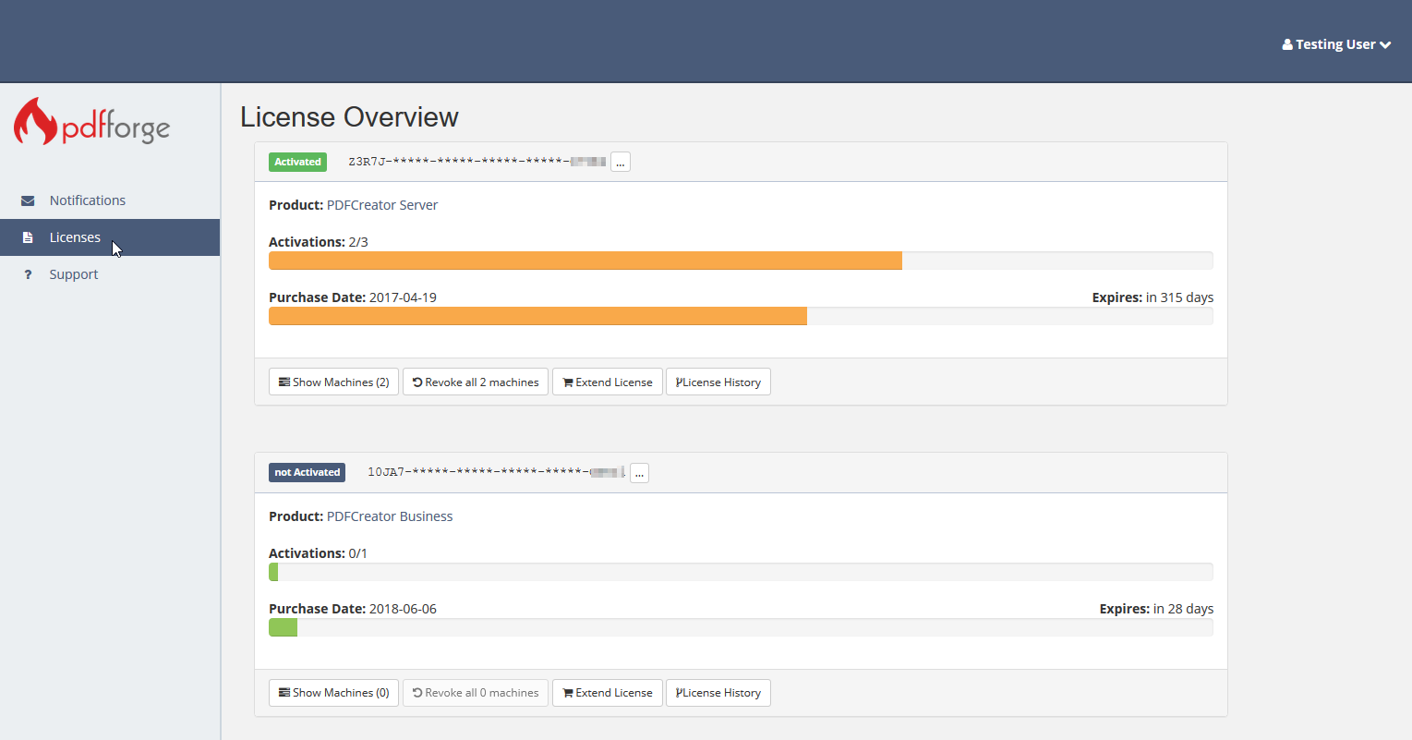The height and width of the screenshot is (740, 1412).
Task: Extend License for PDFCreator Business
Action: 608,693
